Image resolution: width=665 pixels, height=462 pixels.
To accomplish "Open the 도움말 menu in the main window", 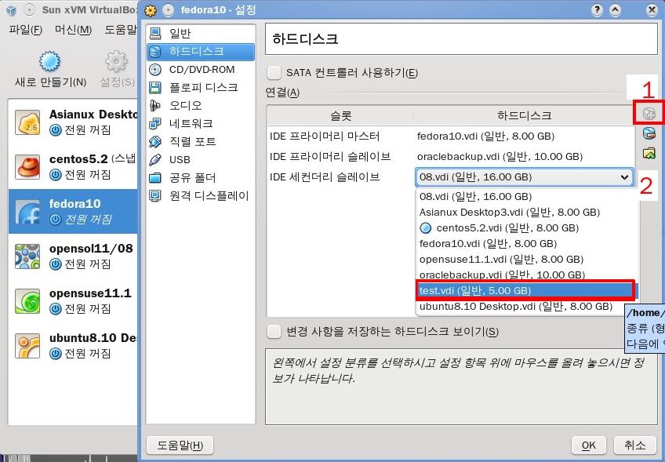I will point(121,30).
